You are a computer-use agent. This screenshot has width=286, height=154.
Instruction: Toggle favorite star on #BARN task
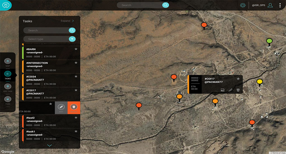click(76, 49)
